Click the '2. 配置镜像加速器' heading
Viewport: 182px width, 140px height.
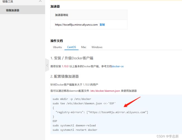[64, 76]
